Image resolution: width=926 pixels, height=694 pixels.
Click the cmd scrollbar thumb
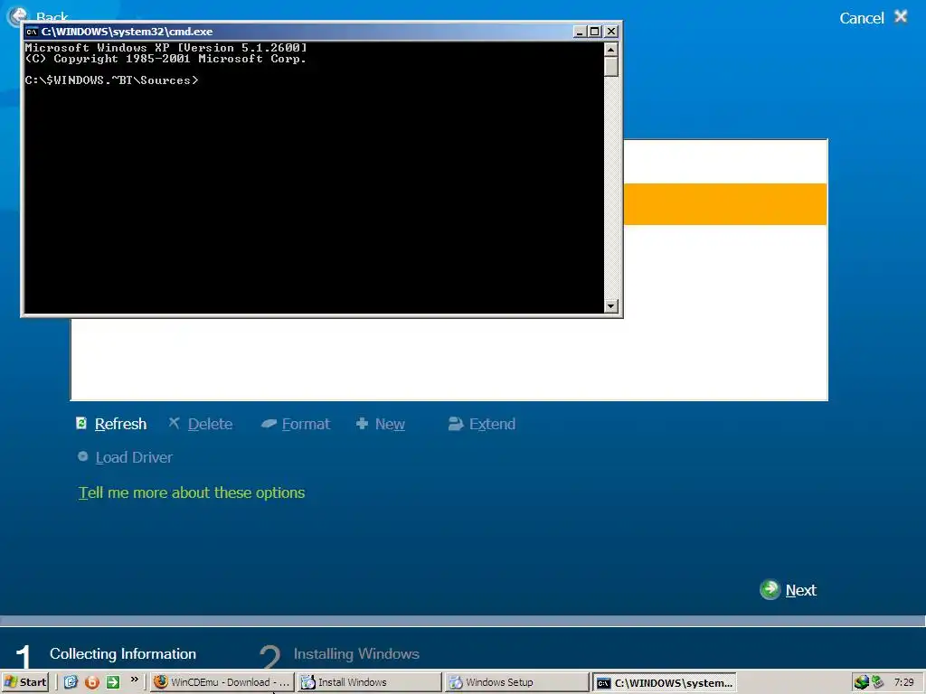pyautogui.click(x=611, y=66)
